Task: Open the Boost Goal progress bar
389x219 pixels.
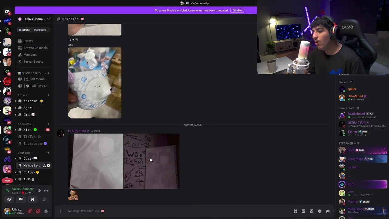Action: (33, 30)
